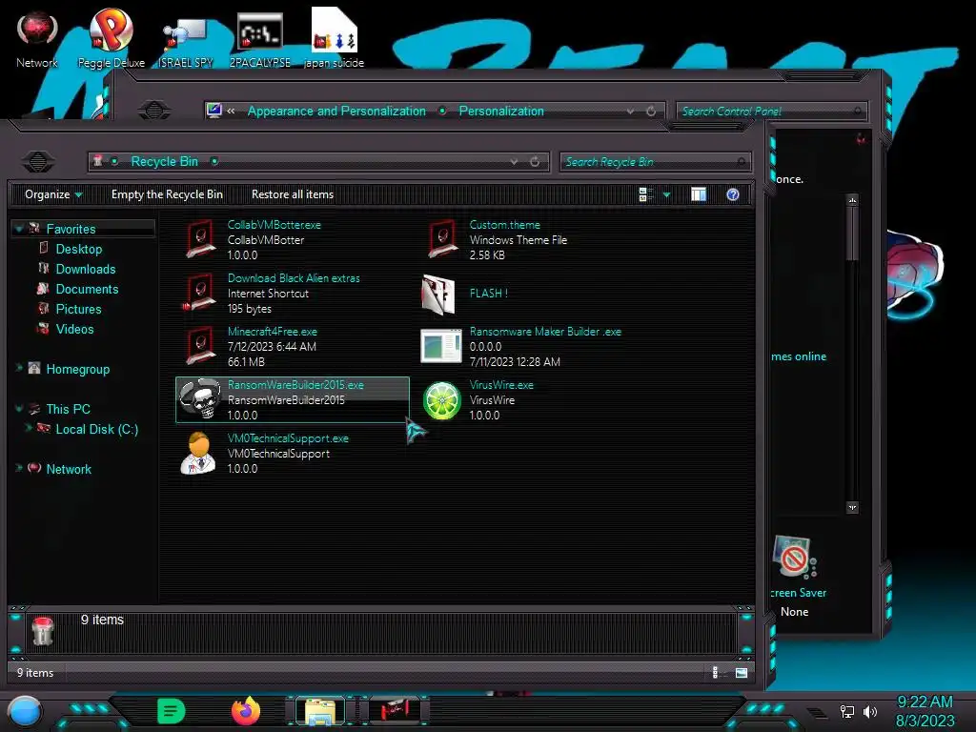Screen dimensions: 976x732
Task: Open the Screen Saver link
Action: (799, 593)
